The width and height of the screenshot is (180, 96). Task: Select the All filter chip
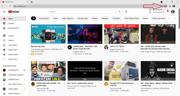point(33,18)
